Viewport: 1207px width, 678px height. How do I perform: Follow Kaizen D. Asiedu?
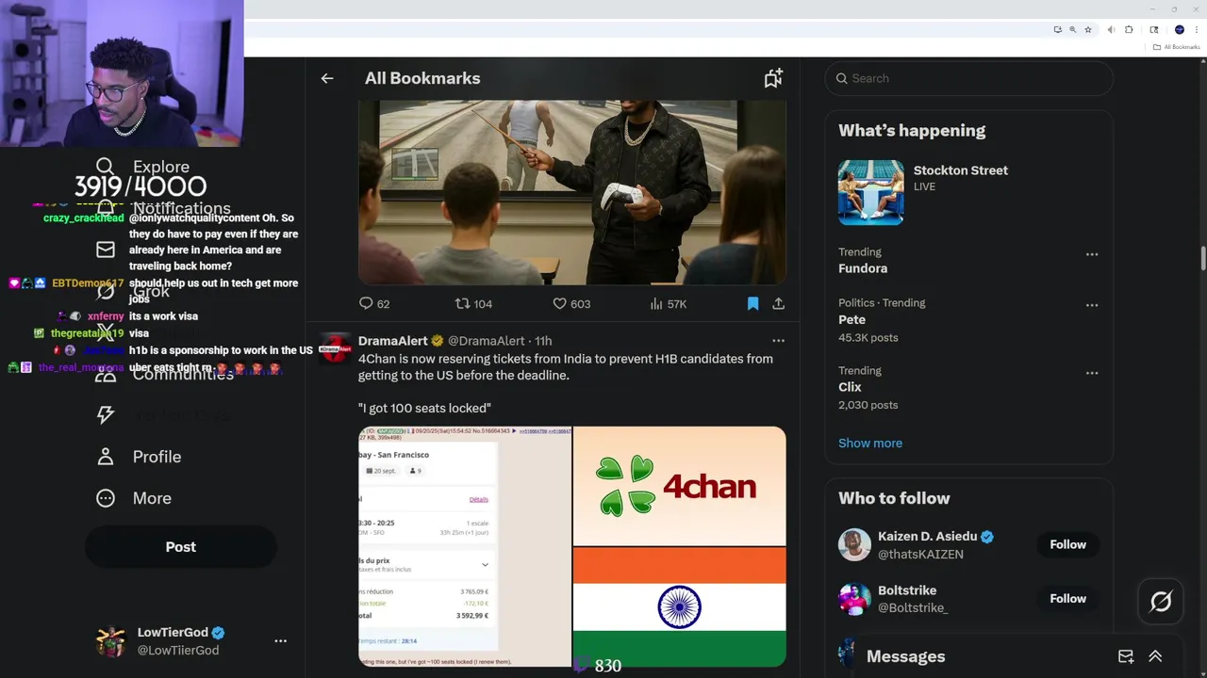[x=1067, y=544]
